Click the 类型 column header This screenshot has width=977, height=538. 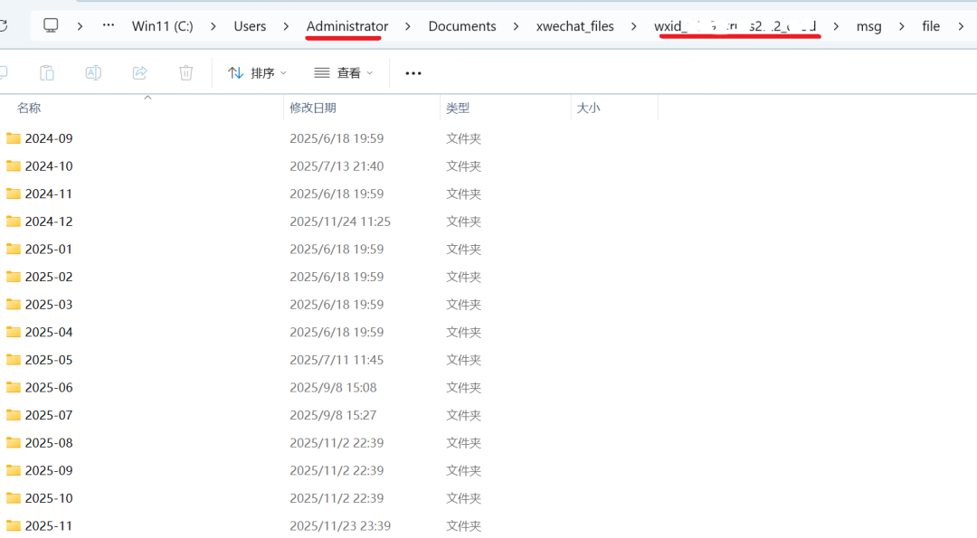tap(458, 108)
